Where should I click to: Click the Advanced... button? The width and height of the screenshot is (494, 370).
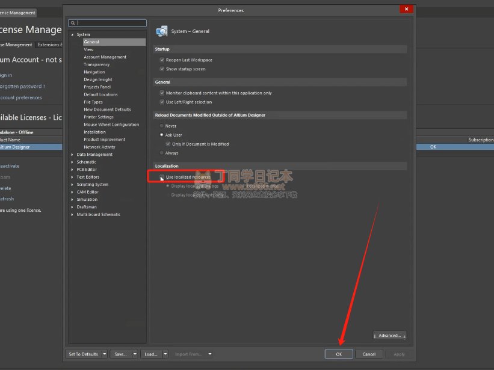click(x=390, y=336)
